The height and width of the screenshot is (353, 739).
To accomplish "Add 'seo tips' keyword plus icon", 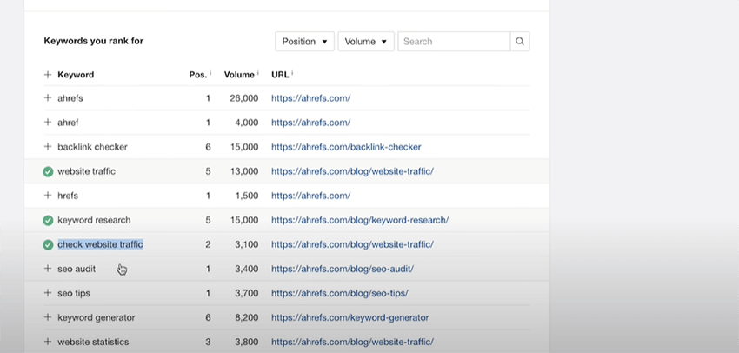I will point(47,293).
